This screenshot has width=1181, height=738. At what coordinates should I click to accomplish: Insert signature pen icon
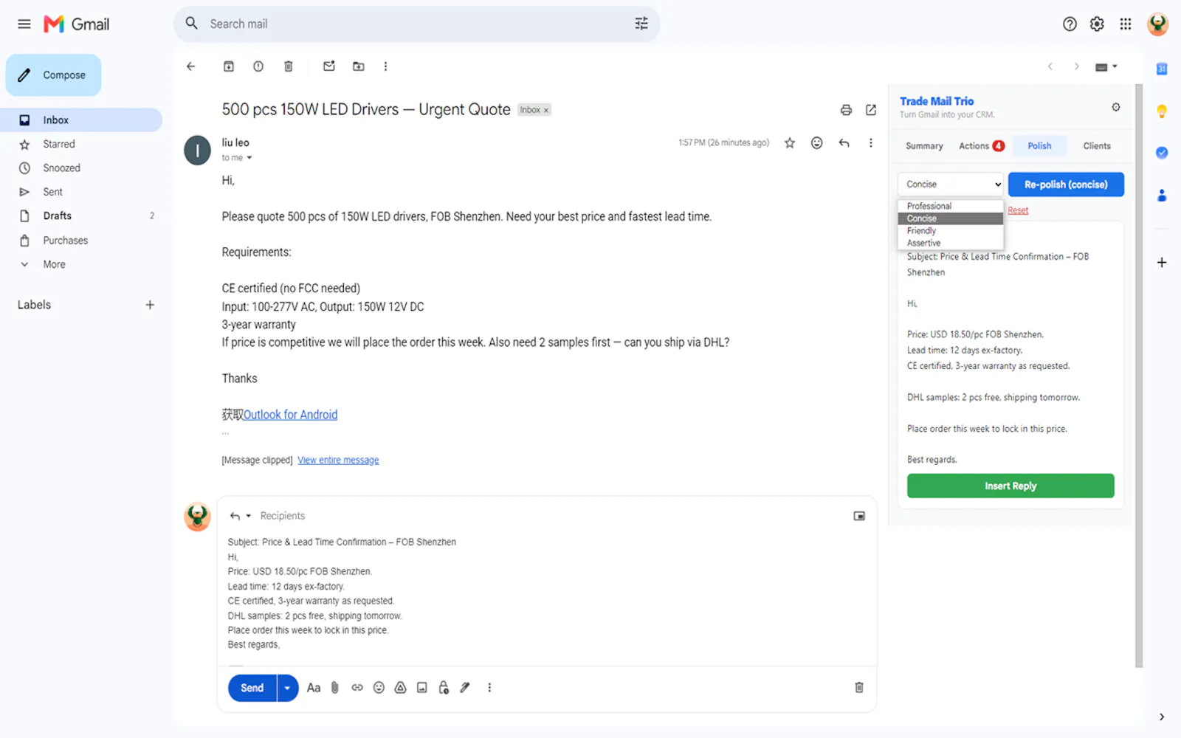point(465,688)
